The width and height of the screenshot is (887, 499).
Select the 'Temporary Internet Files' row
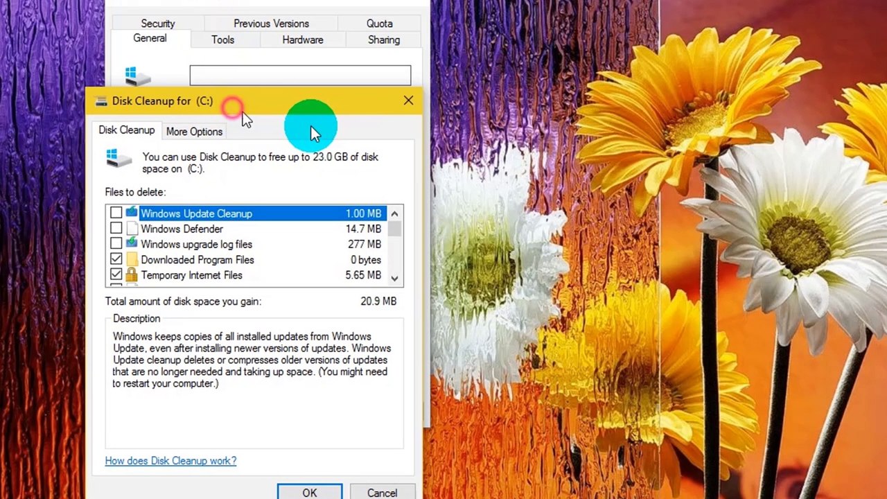[x=247, y=275]
